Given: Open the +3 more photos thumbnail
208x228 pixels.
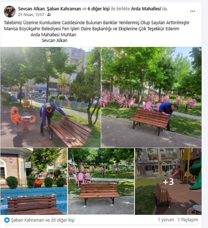Looking at the screenshot, I should coord(168,181).
